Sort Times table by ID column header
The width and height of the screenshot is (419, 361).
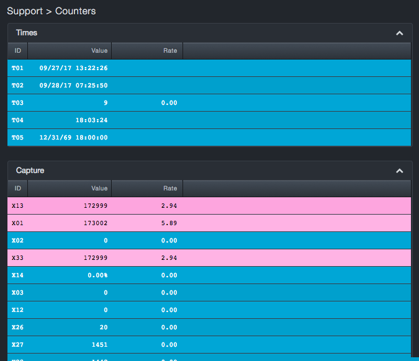click(17, 51)
